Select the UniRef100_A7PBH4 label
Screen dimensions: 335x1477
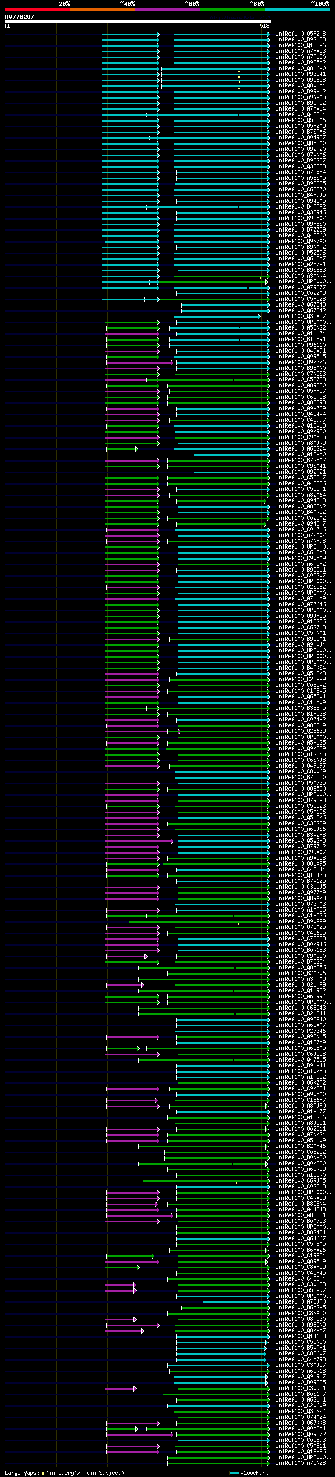pos(300,172)
